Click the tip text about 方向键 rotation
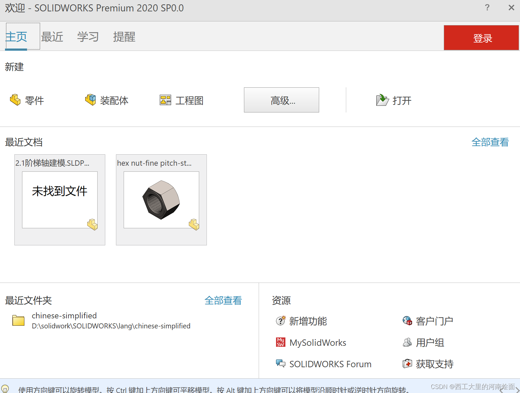The height and width of the screenshot is (393, 520). [x=214, y=390]
